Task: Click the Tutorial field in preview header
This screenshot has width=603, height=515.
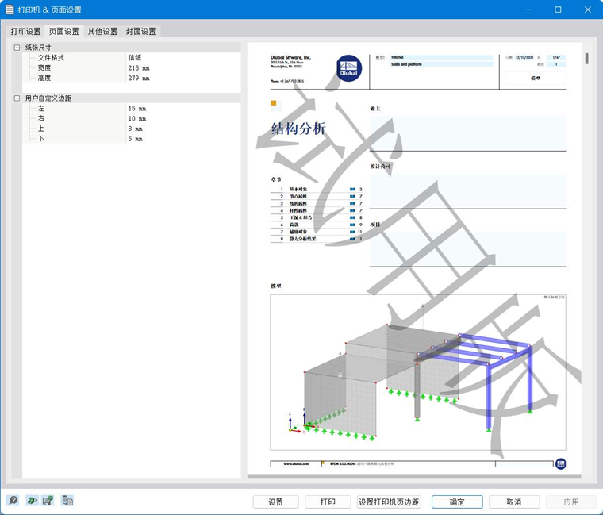Action: tap(441, 57)
